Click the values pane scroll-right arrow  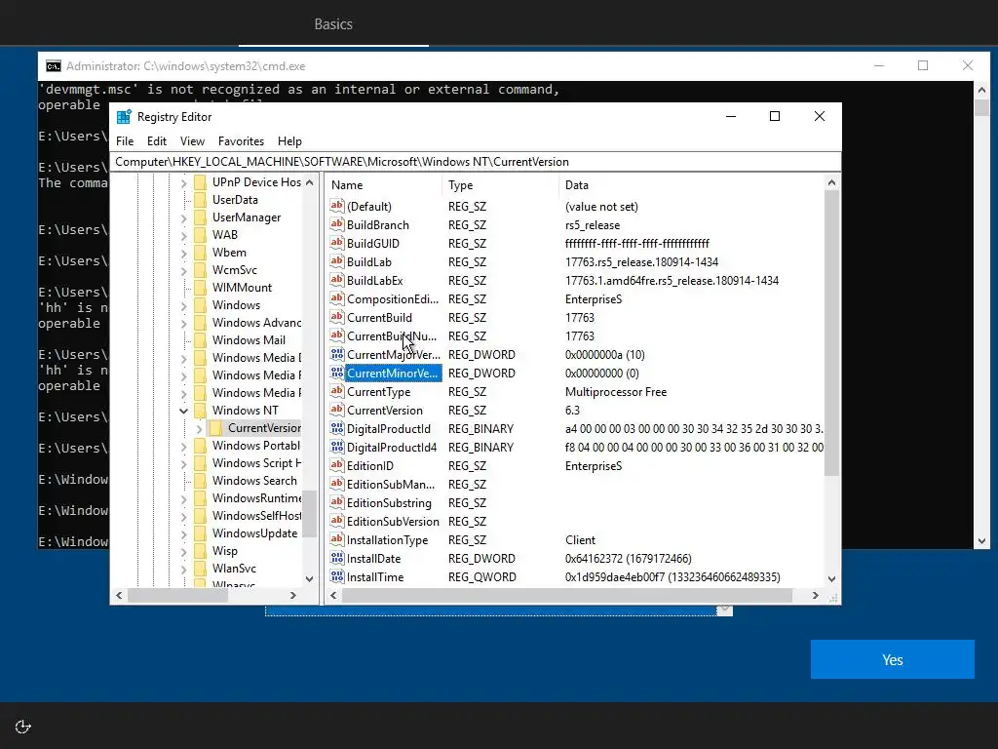pos(816,596)
